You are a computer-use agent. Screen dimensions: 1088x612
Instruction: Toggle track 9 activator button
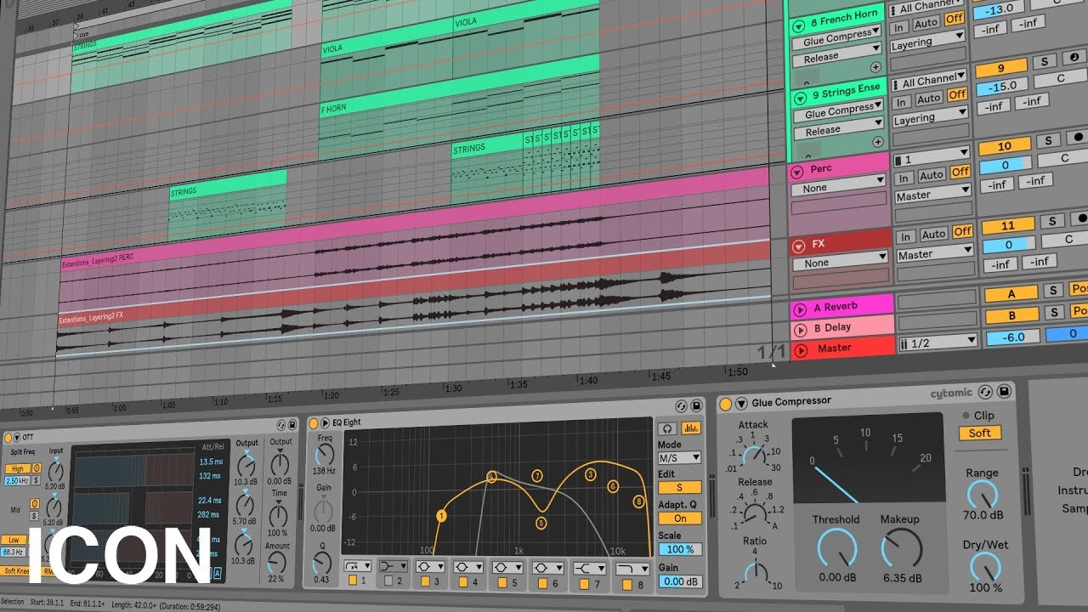pos(1000,68)
